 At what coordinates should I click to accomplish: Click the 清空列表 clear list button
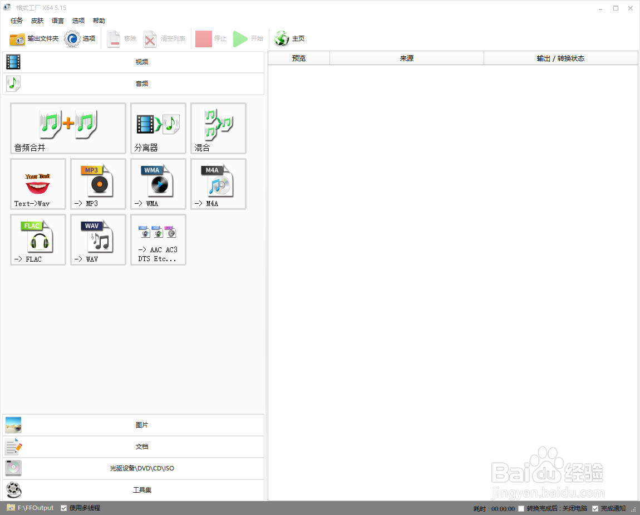[165, 39]
